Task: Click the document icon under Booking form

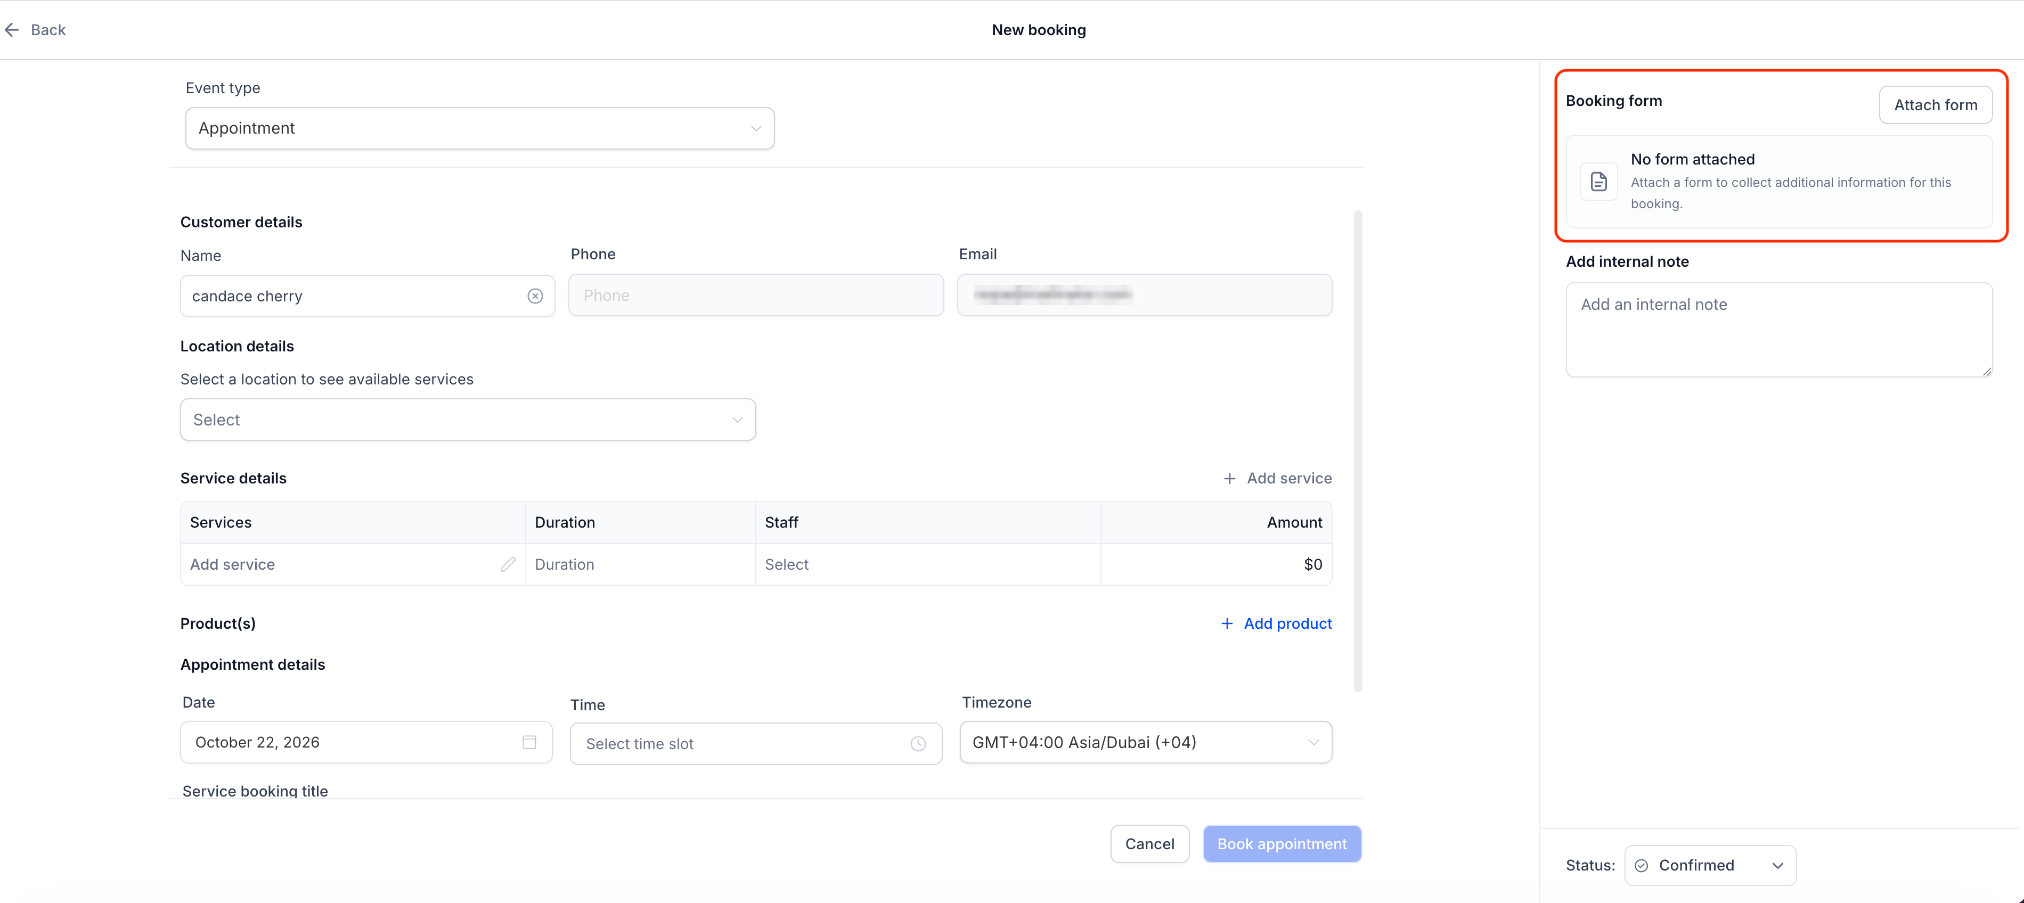Action: (1599, 182)
